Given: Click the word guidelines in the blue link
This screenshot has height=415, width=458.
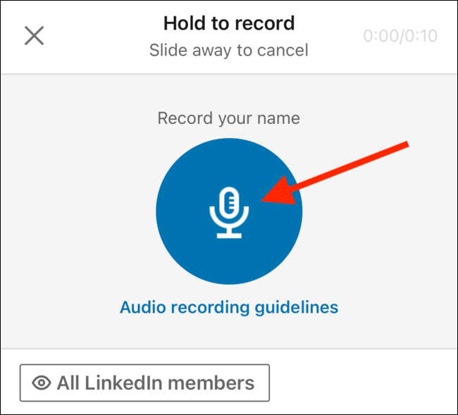Looking at the screenshot, I should [296, 307].
